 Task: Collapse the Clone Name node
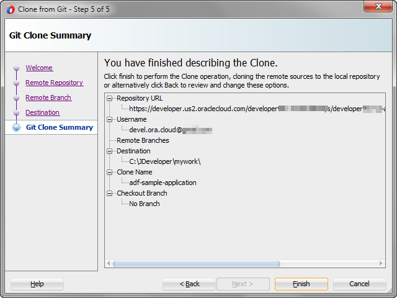pos(110,172)
